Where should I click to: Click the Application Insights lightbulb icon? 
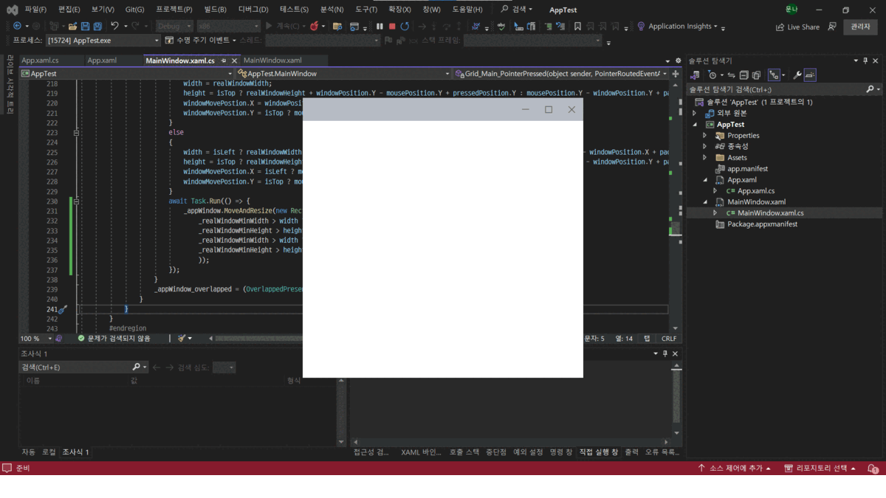coord(641,26)
